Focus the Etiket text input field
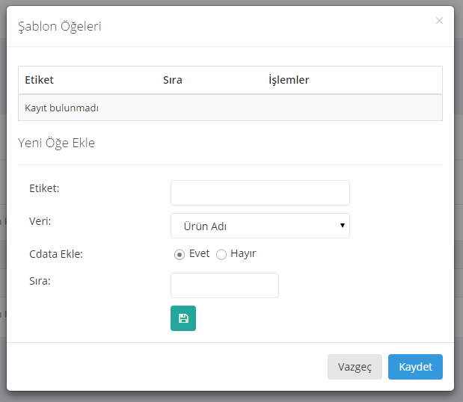Viewport: 463px width, 402px height. tap(260, 193)
